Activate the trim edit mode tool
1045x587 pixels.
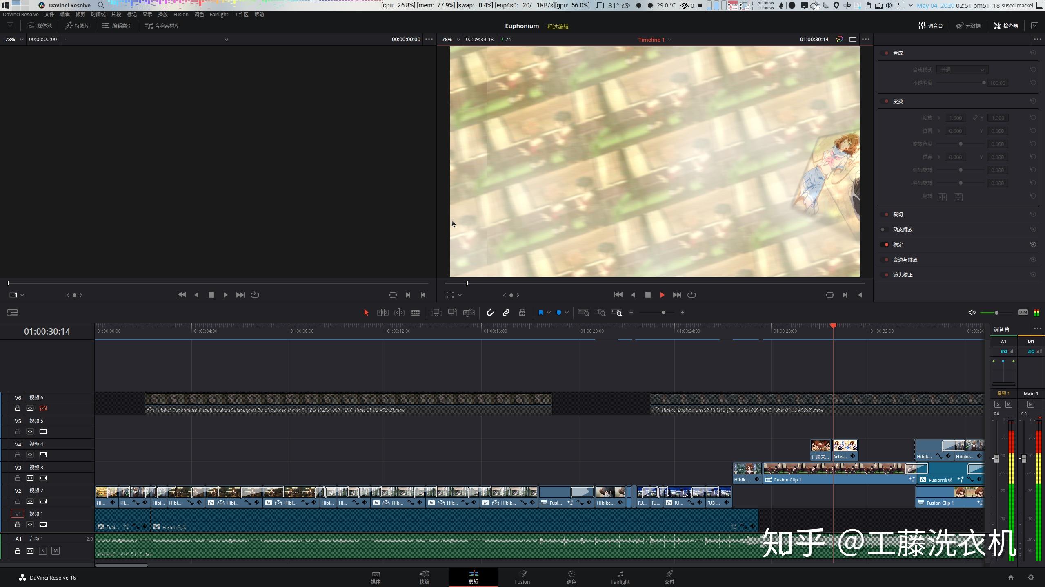(x=382, y=313)
